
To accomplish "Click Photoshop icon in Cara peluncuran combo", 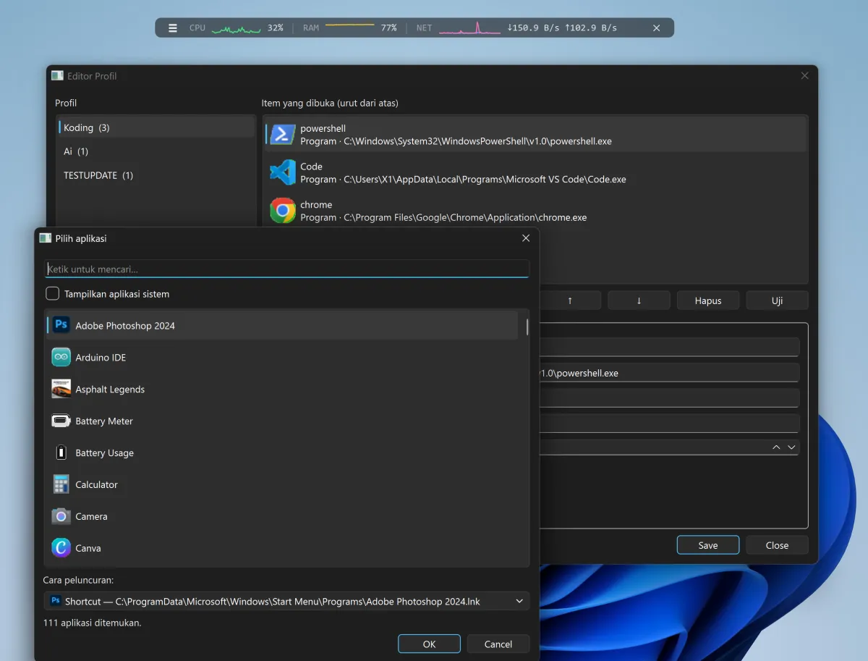I will click(x=55, y=601).
